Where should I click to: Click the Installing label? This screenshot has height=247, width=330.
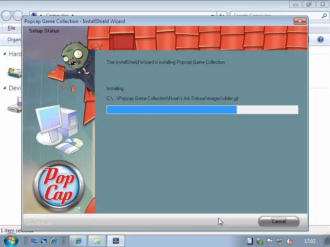[x=115, y=89]
